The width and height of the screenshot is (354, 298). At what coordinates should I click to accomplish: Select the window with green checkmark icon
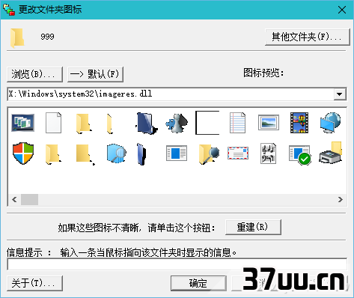[x=299, y=155]
